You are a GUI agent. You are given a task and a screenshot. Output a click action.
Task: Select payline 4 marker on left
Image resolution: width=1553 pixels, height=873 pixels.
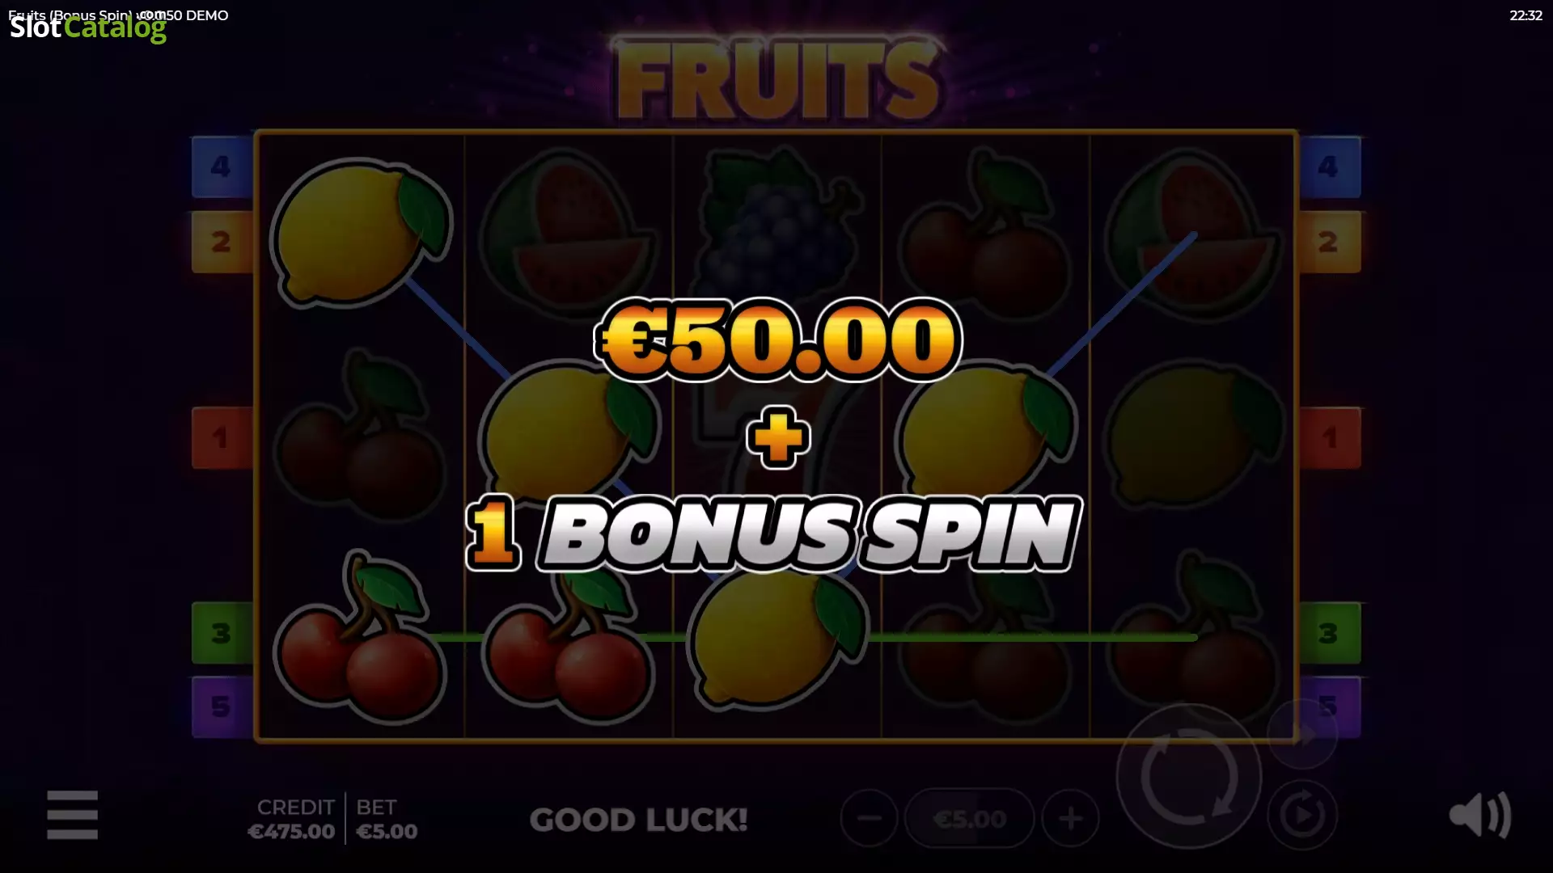pyautogui.click(x=222, y=167)
